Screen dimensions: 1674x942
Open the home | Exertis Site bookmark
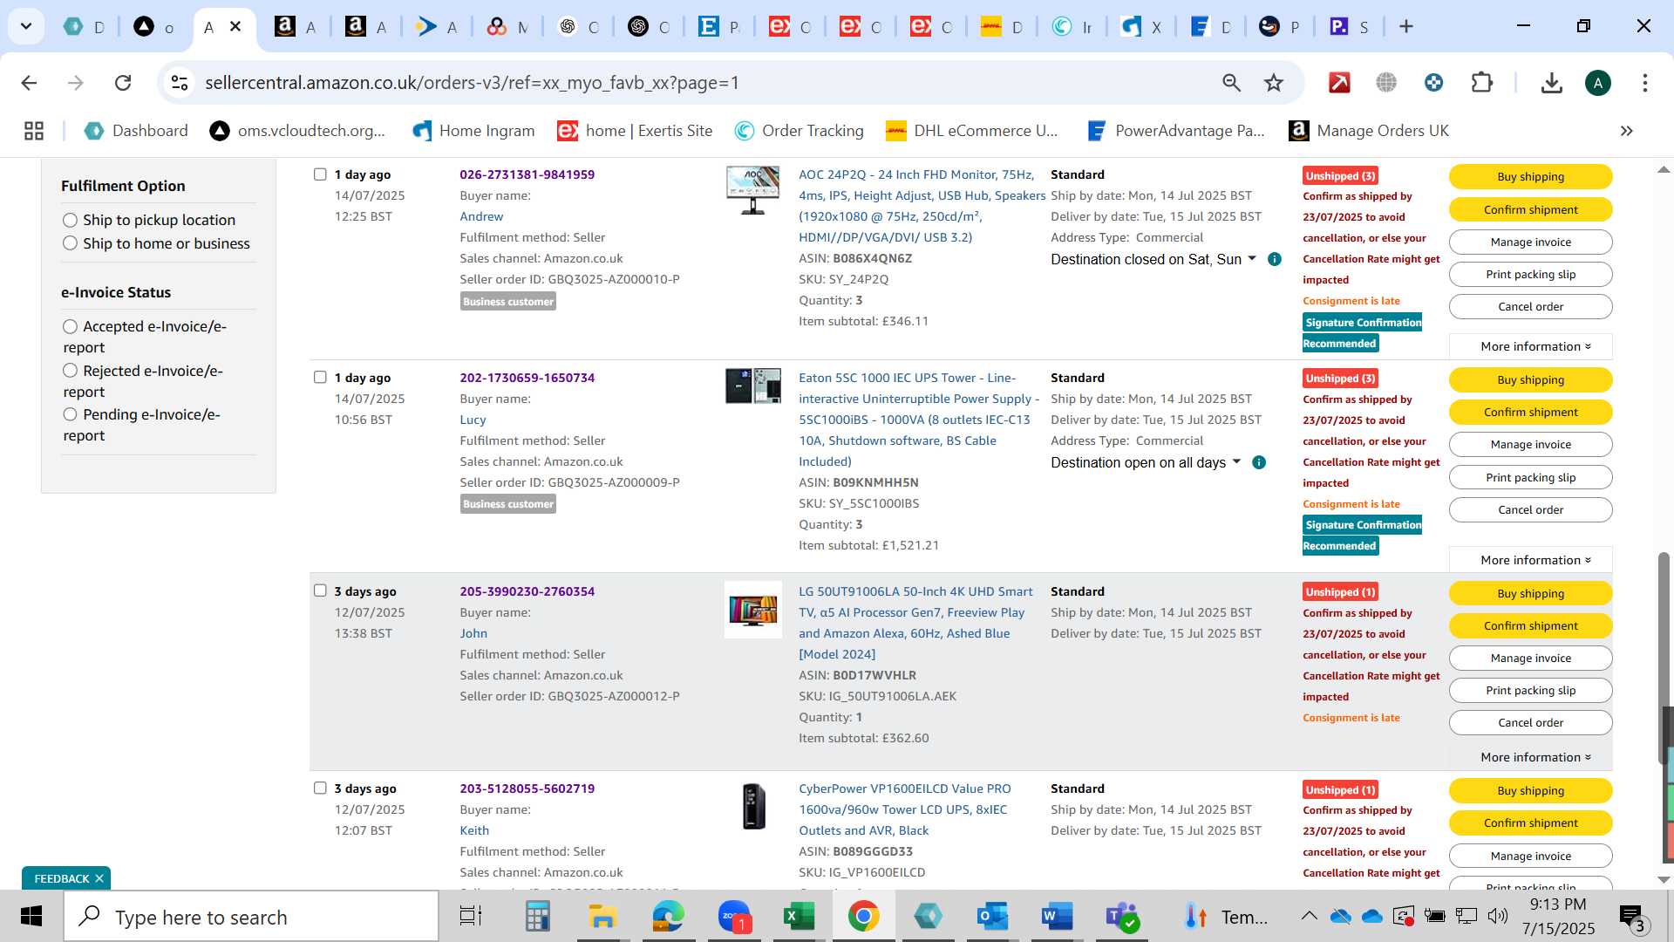[635, 131]
